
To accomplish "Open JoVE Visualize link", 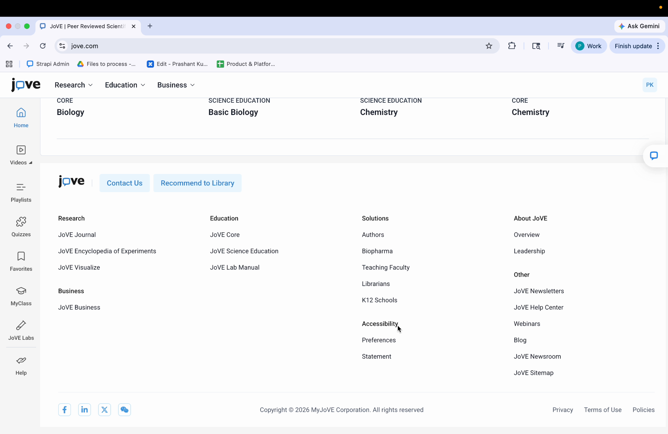I will click(x=79, y=267).
